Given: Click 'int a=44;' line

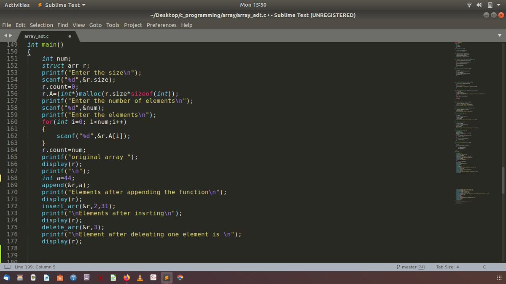Looking at the screenshot, I should tap(58, 178).
